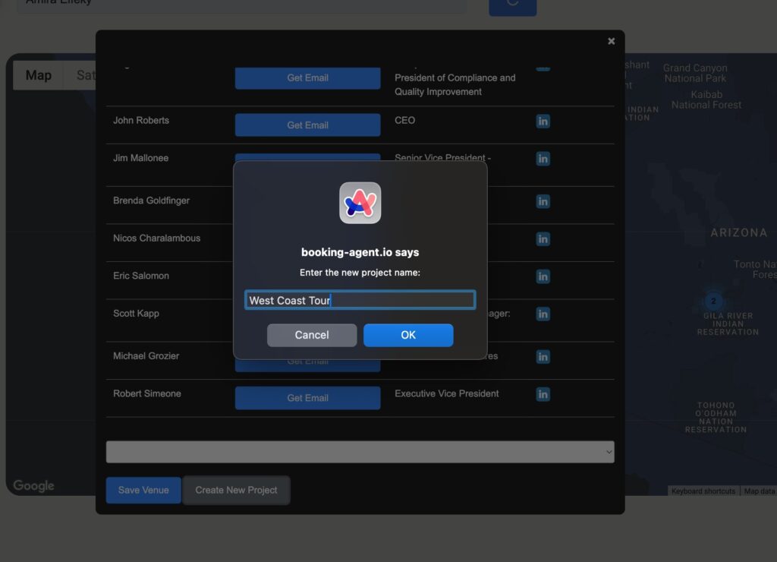The height and width of the screenshot is (562, 777).
Task: Open Robert Simeone's LinkedIn profile icon
Action: (543, 394)
